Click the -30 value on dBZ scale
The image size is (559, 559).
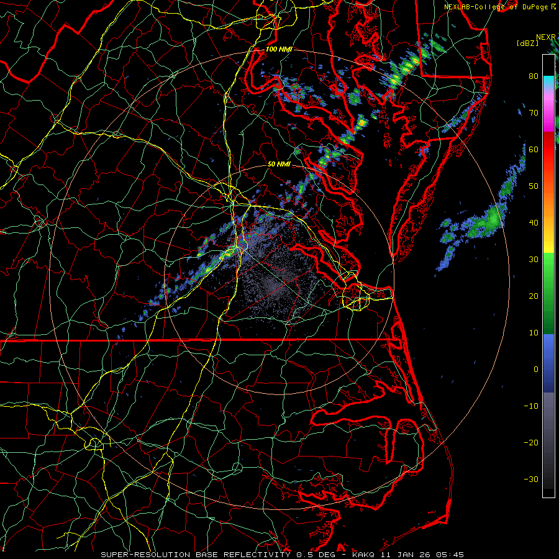tap(531, 479)
